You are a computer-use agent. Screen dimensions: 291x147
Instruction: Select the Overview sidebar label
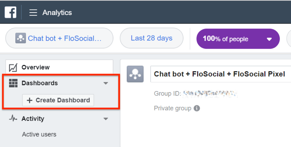pyautogui.click(x=35, y=68)
